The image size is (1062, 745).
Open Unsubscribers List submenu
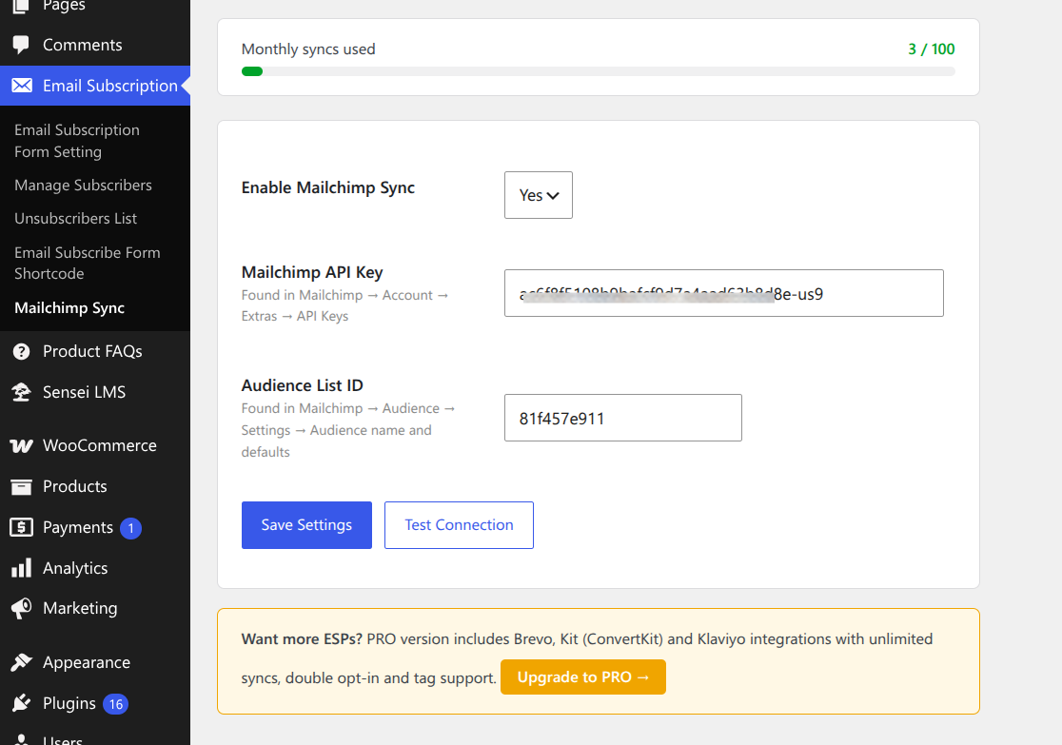76,219
